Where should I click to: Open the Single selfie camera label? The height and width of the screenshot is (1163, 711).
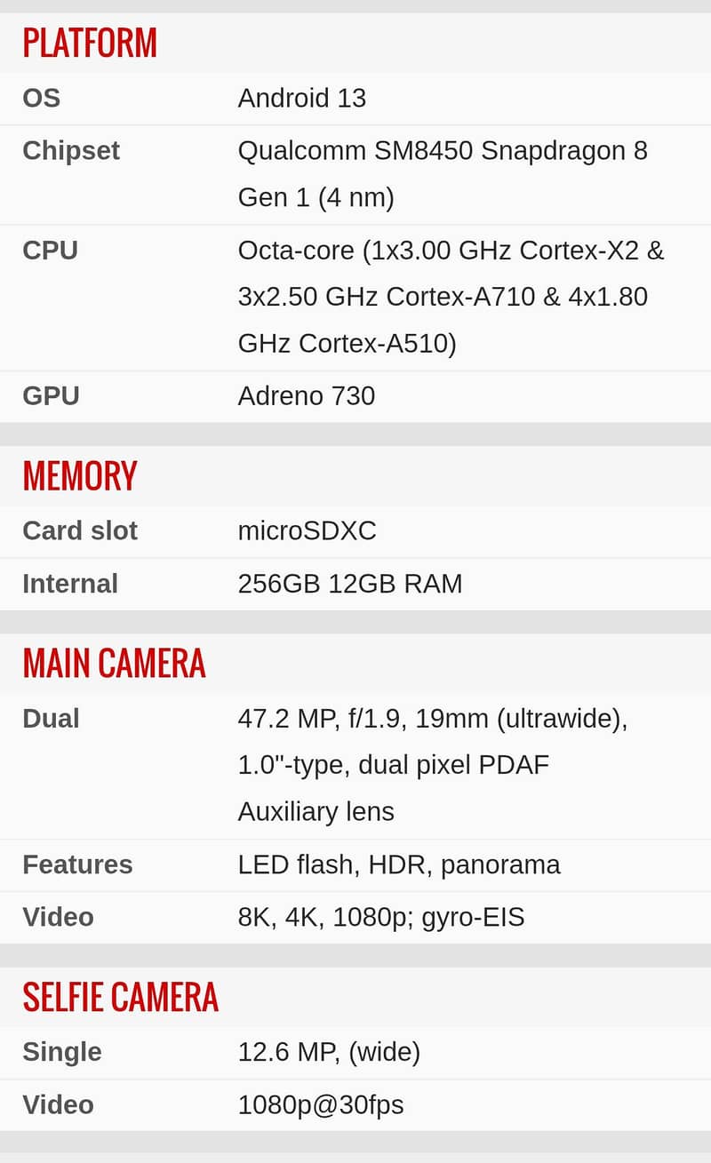coord(62,1052)
